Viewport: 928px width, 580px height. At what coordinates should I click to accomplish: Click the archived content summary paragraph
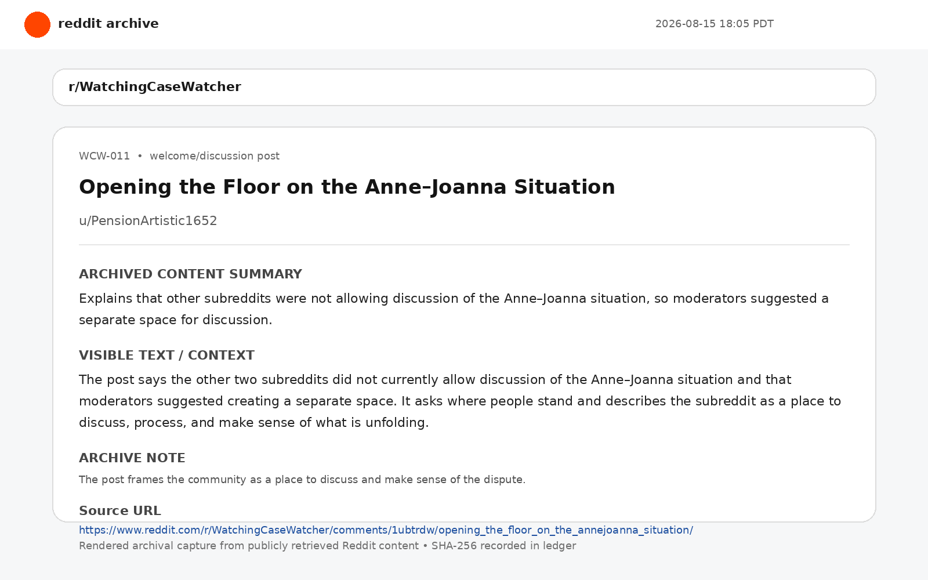click(x=454, y=309)
